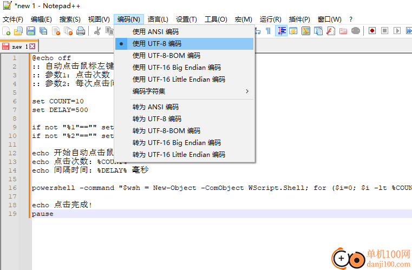Click line 1 text '@echo off'
The height and width of the screenshot is (270, 412).
coord(51,58)
